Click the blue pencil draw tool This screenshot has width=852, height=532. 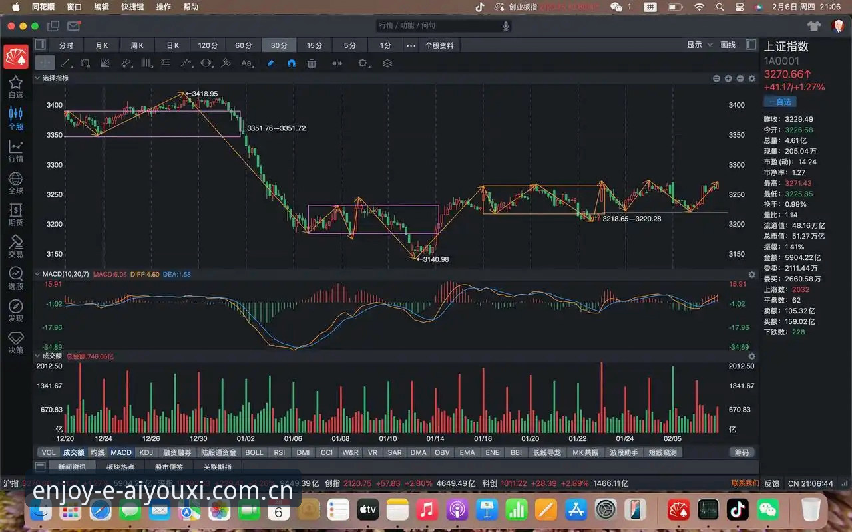(x=271, y=63)
